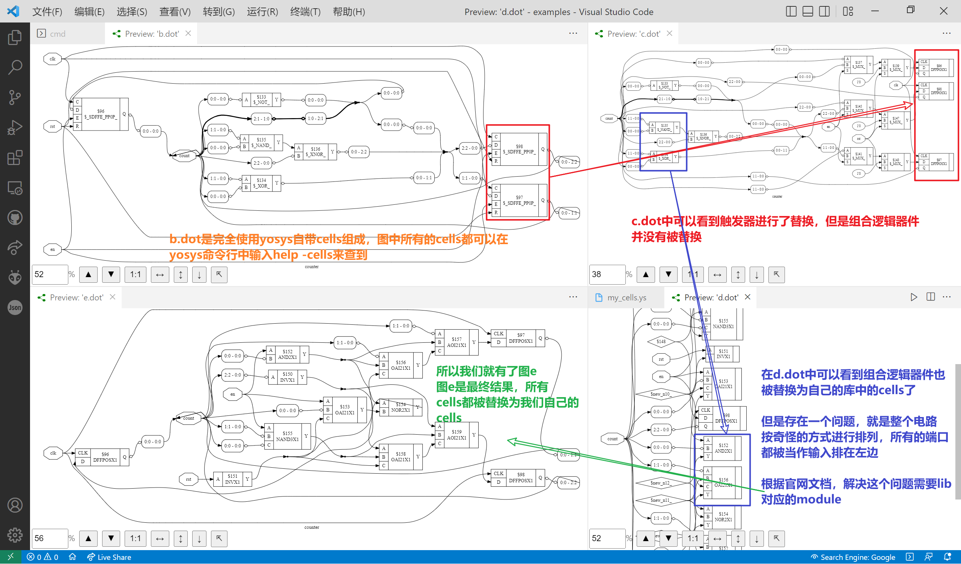The width and height of the screenshot is (961, 564).
Task: Click top-left arrow button in b.dot toolbar
Action: pos(219,274)
